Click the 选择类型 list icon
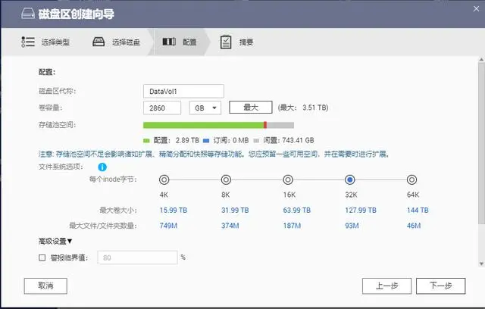 pos(28,42)
